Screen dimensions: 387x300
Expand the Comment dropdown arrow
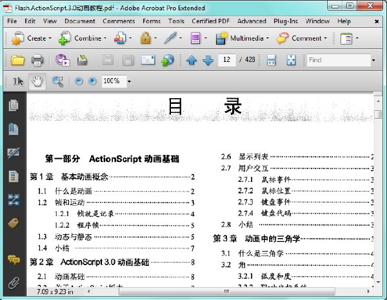[x=325, y=38]
